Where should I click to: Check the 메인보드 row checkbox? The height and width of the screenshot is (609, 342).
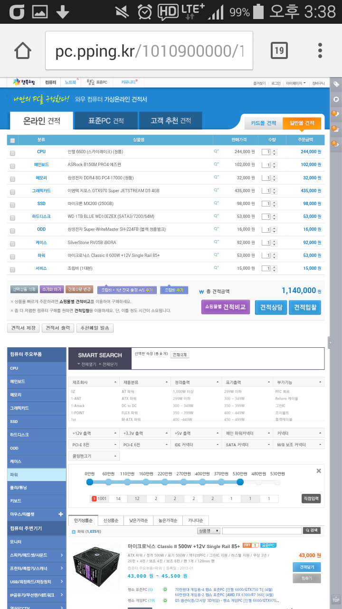pos(12,166)
